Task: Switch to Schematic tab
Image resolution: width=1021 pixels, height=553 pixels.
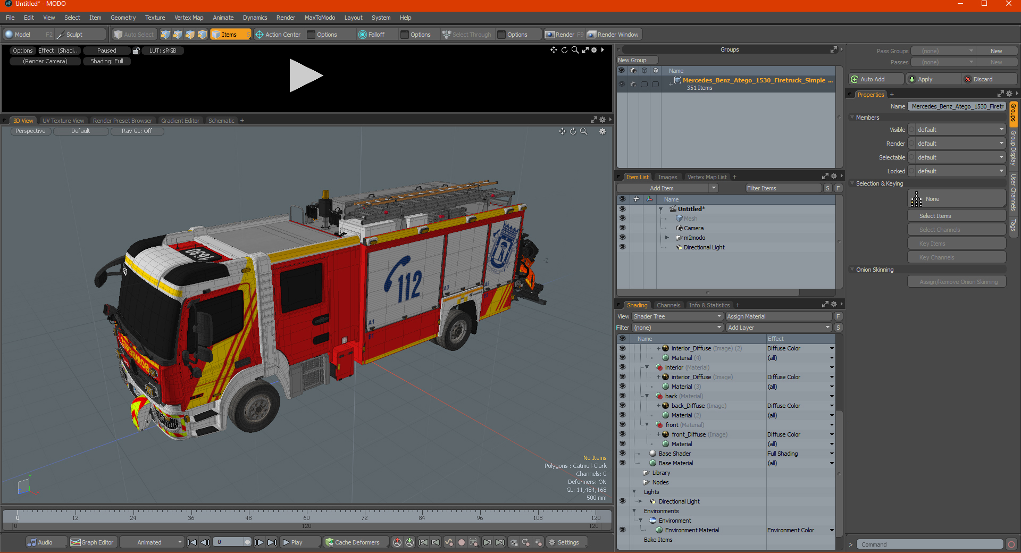Action: [x=221, y=121]
